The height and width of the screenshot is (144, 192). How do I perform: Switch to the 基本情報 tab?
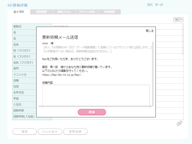pos(19,12)
